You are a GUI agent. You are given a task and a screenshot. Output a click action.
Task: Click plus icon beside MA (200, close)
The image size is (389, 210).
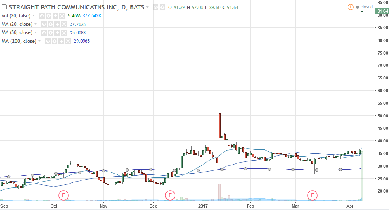tap(61, 41)
